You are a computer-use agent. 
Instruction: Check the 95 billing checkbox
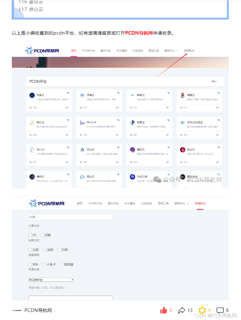pyautogui.click(x=30, y=235)
